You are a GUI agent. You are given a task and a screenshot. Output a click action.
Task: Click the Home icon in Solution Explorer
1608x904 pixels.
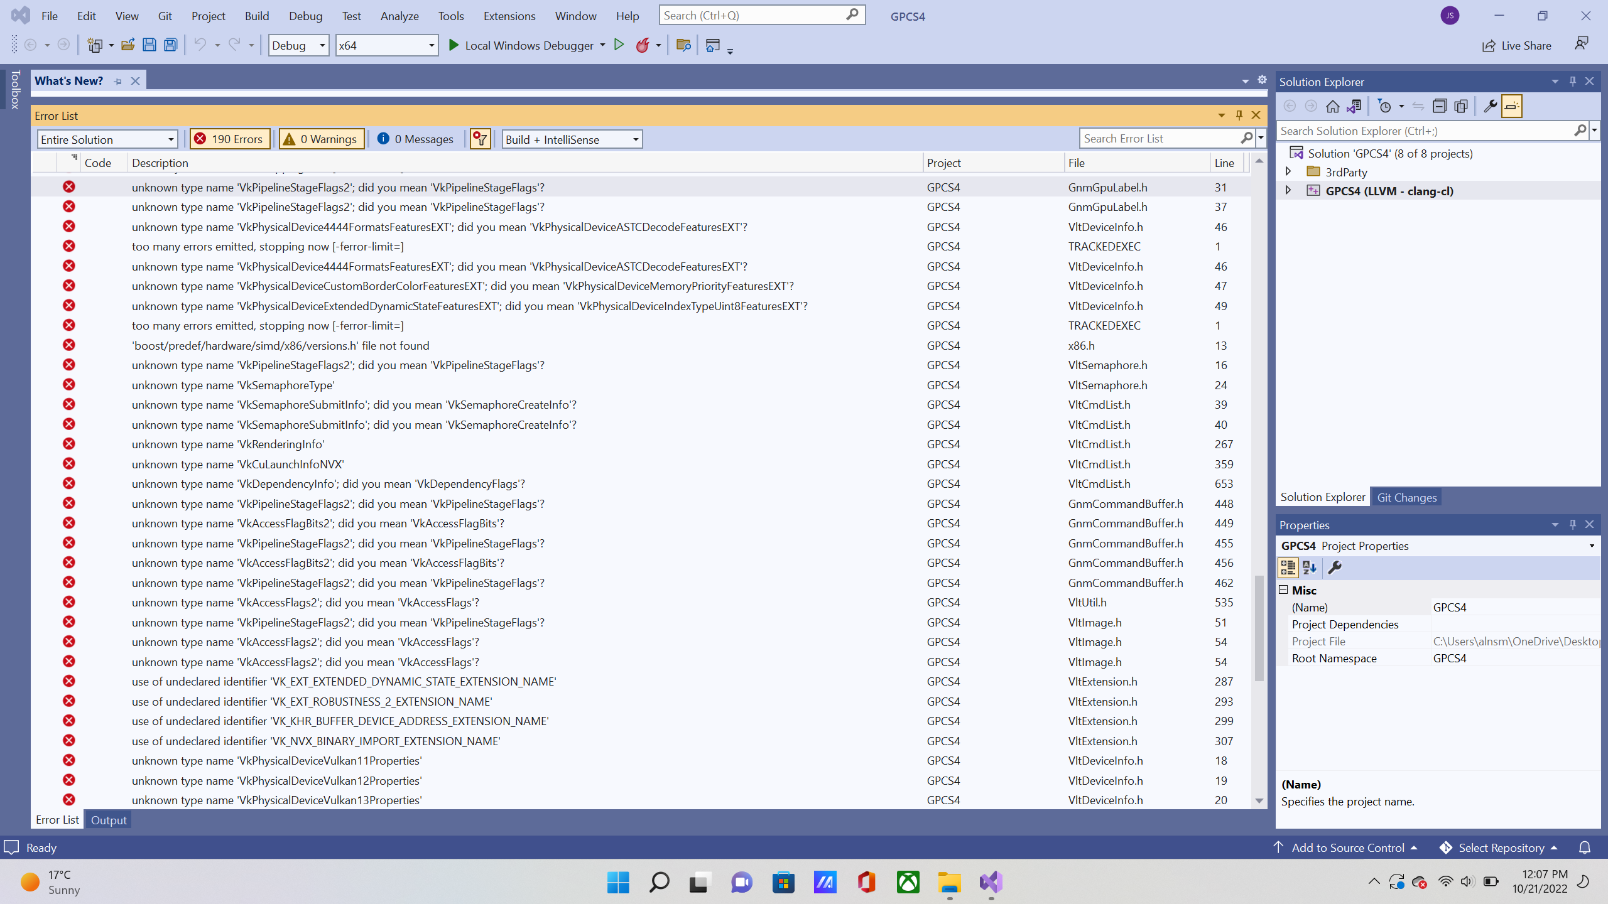pos(1332,106)
